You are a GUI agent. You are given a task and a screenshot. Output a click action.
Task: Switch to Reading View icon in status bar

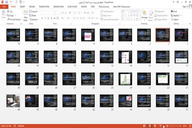click(155, 126)
